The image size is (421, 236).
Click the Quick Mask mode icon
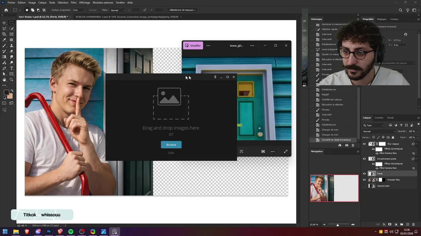4,103
